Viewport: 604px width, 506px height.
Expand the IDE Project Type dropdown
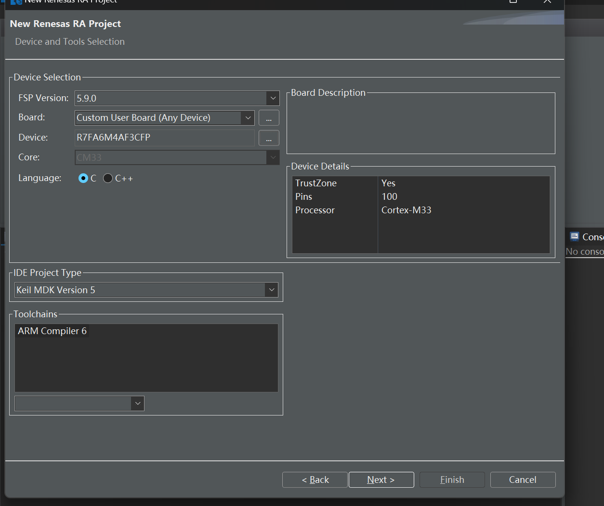[x=272, y=290]
